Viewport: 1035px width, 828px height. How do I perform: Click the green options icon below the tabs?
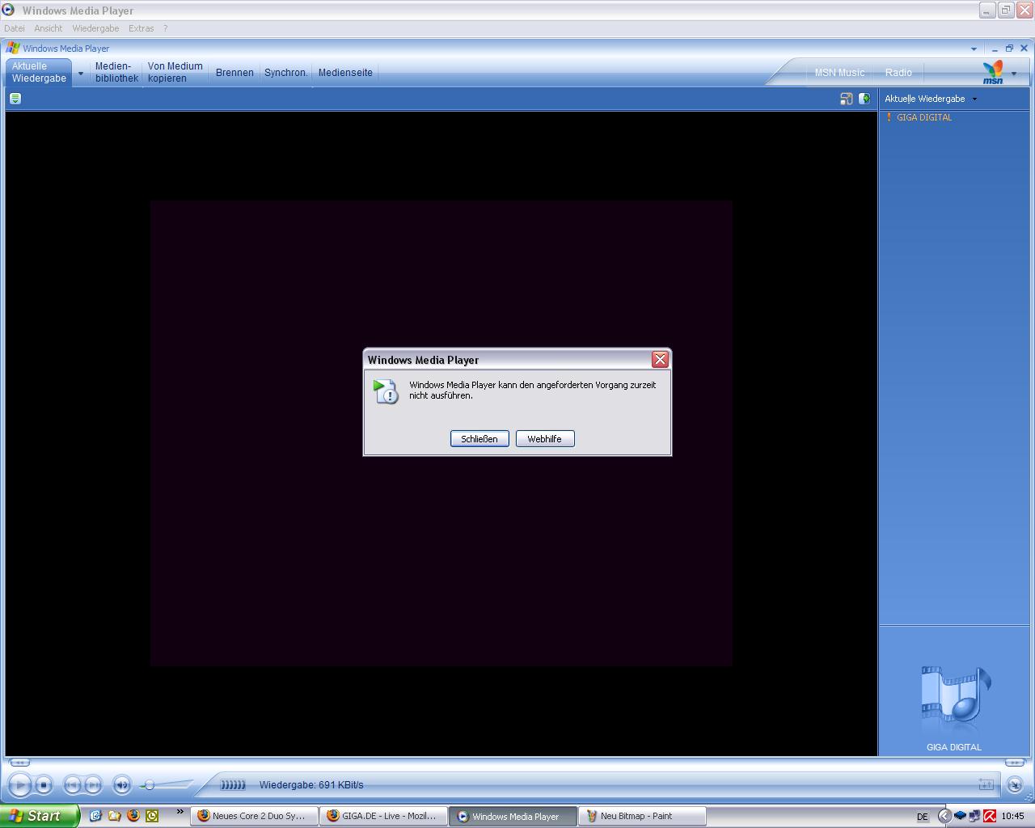click(15, 99)
